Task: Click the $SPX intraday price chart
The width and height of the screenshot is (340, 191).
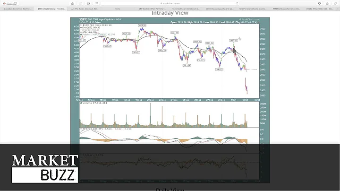Action: (x=170, y=61)
